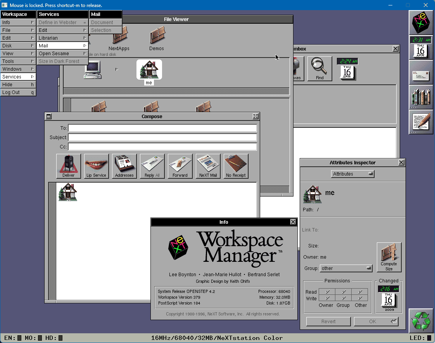Open the Librarian books icon in the dock
The width and height of the screenshot is (435, 343).
coord(421,98)
